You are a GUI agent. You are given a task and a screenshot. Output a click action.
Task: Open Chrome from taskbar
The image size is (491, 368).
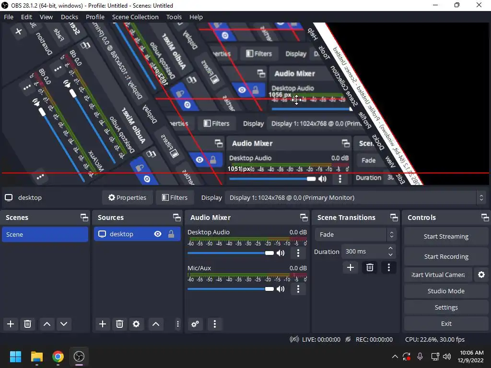click(x=58, y=356)
